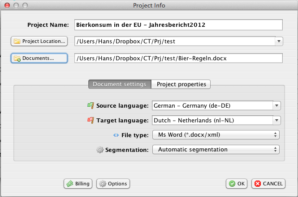
Task: Confirm with the green checkmark OK icon
Action: (231, 184)
